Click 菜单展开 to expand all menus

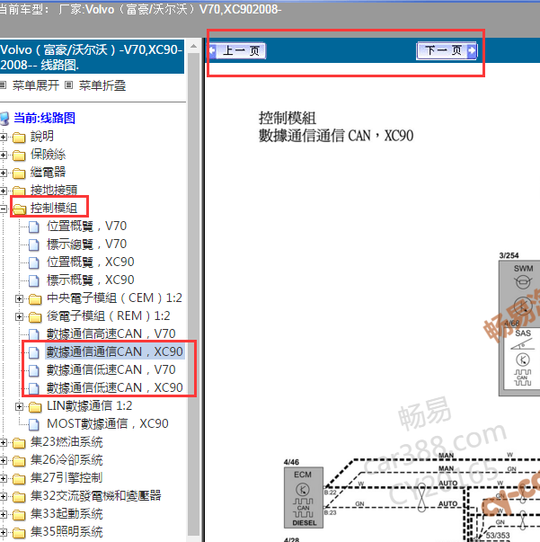point(36,85)
